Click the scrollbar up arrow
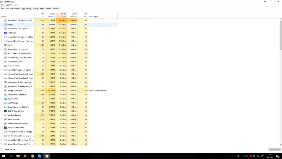 click(281, 19)
